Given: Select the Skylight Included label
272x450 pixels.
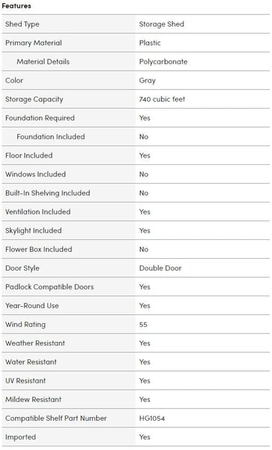Looking at the screenshot, I should point(34,231).
